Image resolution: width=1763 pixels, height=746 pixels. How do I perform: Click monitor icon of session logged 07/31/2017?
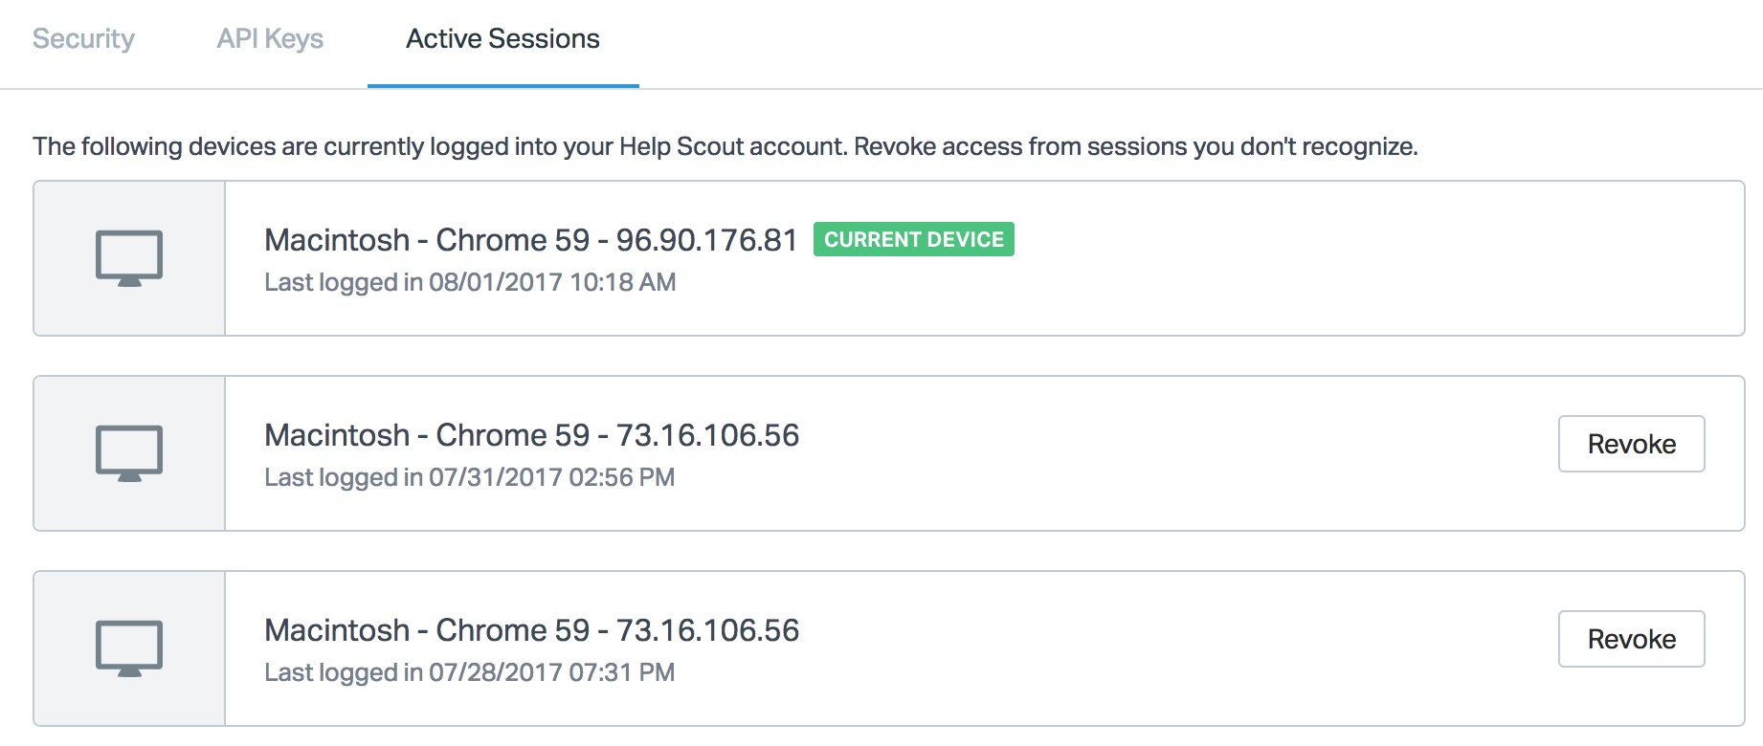tap(129, 453)
